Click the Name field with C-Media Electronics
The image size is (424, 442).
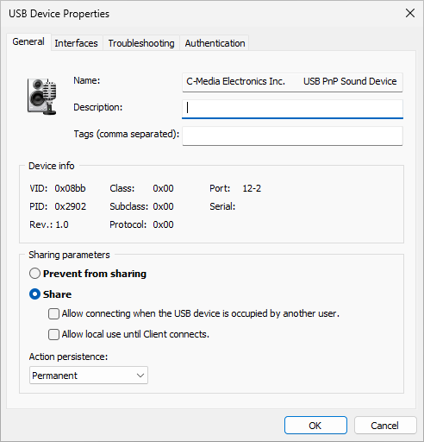[292, 82]
